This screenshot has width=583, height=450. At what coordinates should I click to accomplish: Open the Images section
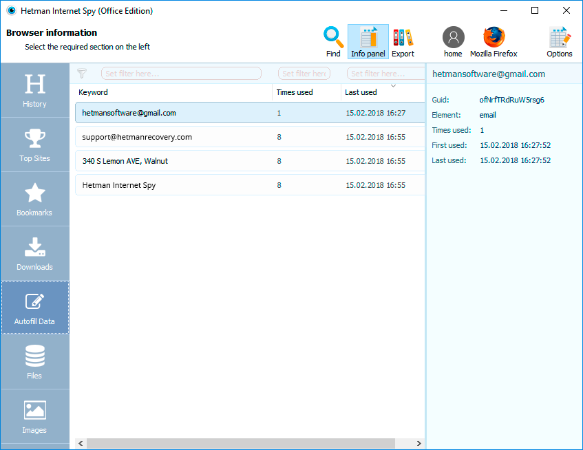[34, 416]
